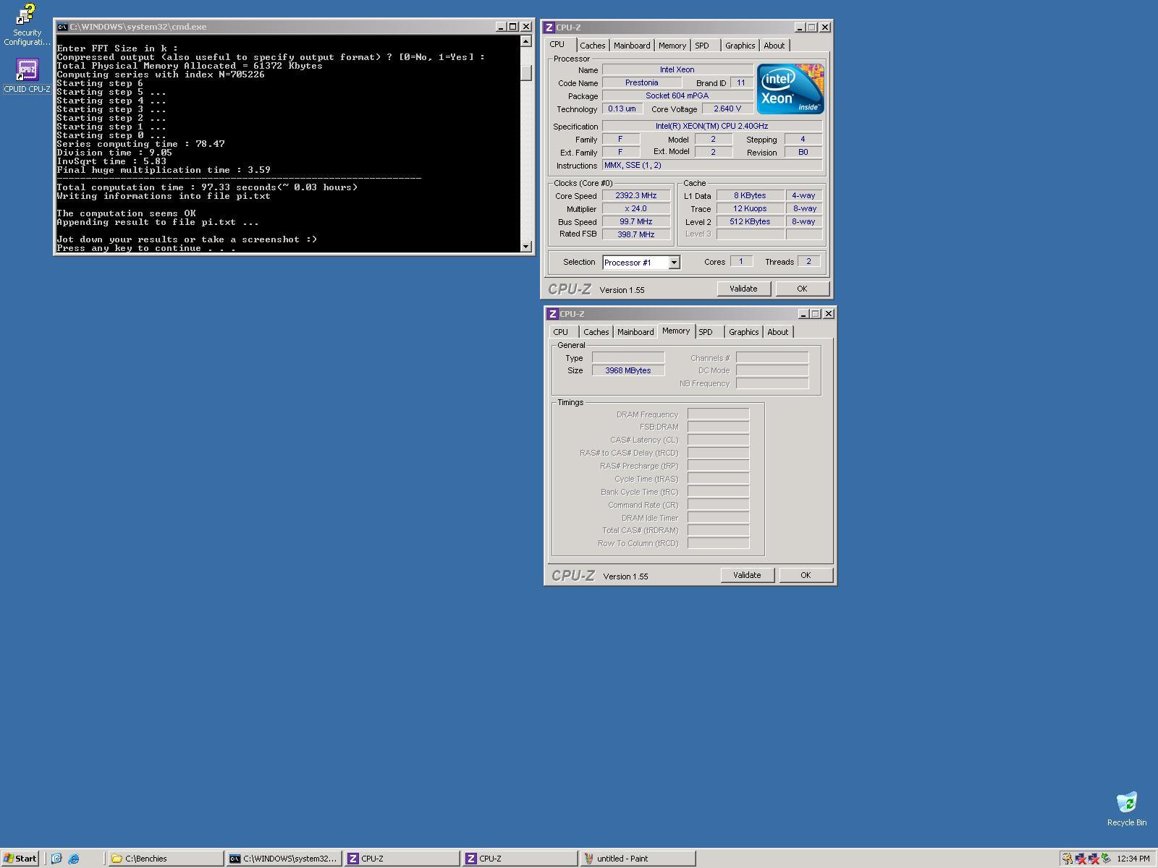
Task: Click the Intel Xeon inside logo
Action: 790,88
